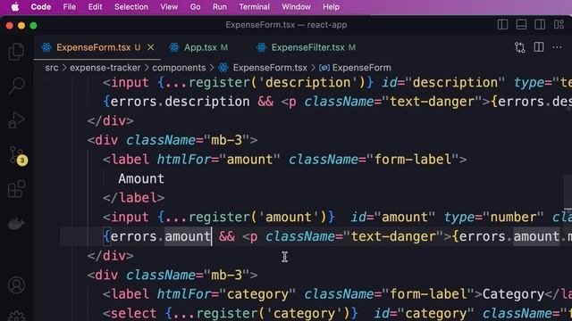Toggle the bottom panel

(521, 25)
